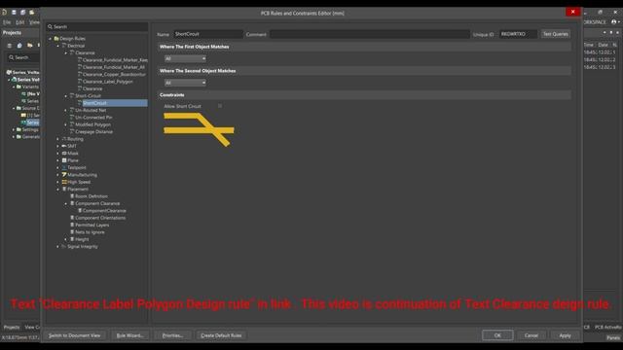Screen dimensions: 623x350
Task: Click the search magnifier icon in rules editor
Action: (x=50, y=26)
